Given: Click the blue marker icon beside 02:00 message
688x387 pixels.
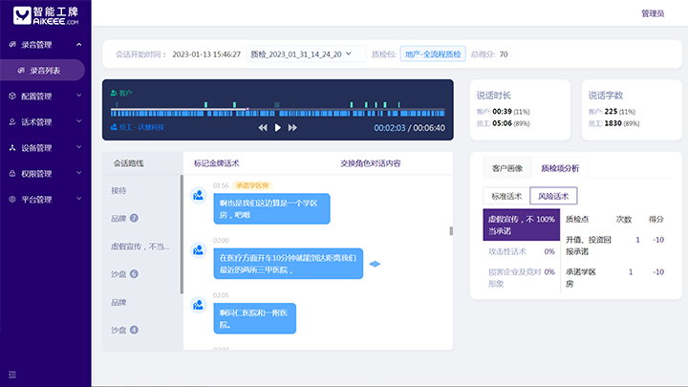Looking at the screenshot, I should (x=375, y=264).
